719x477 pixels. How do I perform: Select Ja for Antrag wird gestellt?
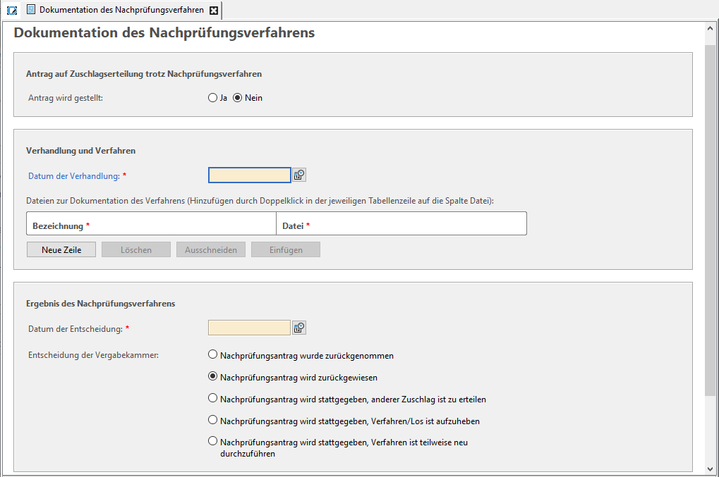coord(212,97)
